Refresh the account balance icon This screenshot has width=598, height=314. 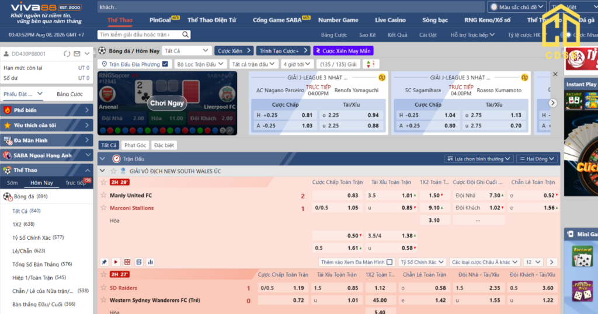[x=67, y=54]
